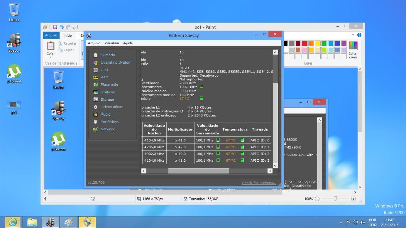This screenshot has height=228, width=406.
Task: Zoom out with the minus button in Paint
Action: point(317,199)
